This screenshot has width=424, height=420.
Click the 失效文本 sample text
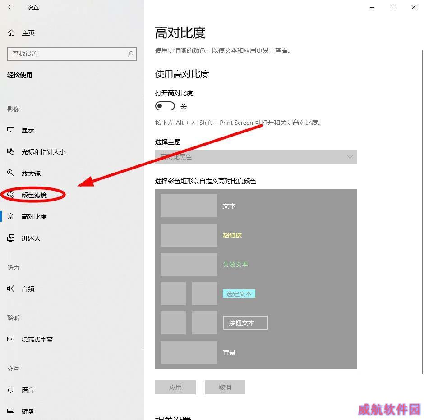tap(235, 264)
